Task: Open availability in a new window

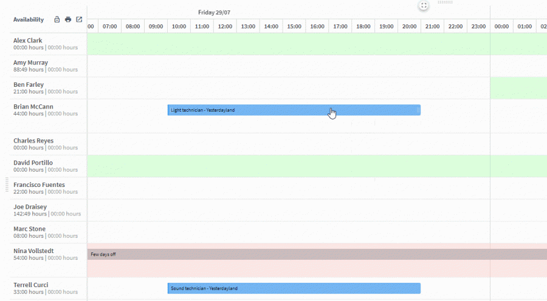Action: click(x=79, y=19)
